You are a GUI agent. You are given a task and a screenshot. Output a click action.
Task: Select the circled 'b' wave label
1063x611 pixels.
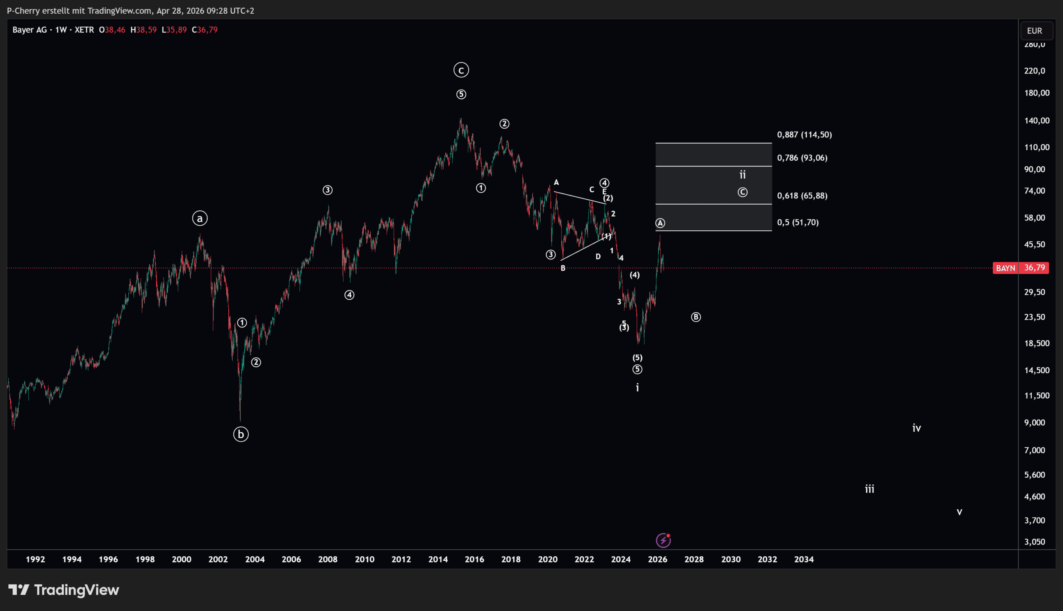coord(241,434)
